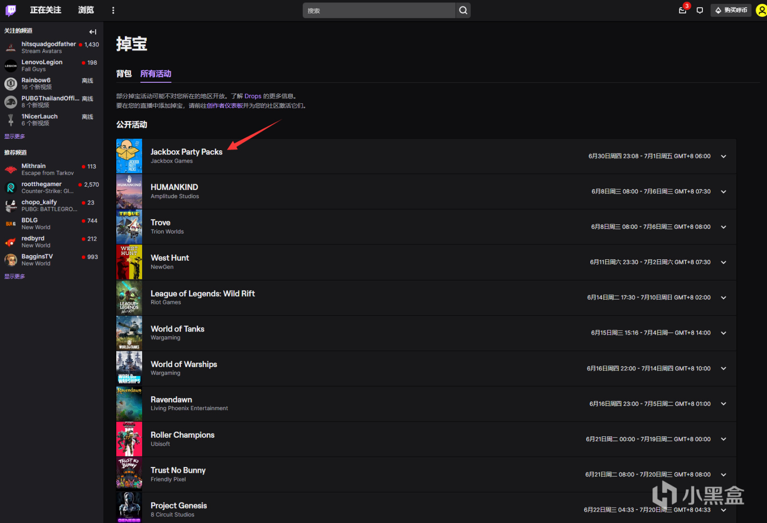The image size is (767, 523).
Task: Expand the West Hunt campaign details
Action: tap(723, 263)
